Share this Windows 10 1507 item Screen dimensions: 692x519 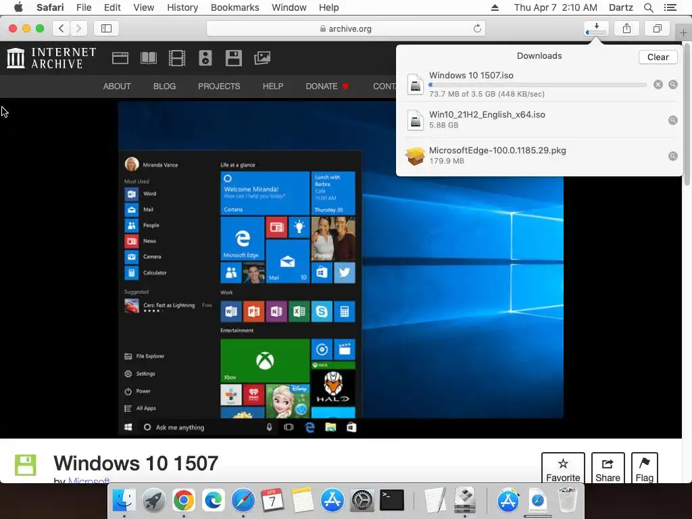[x=608, y=468]
